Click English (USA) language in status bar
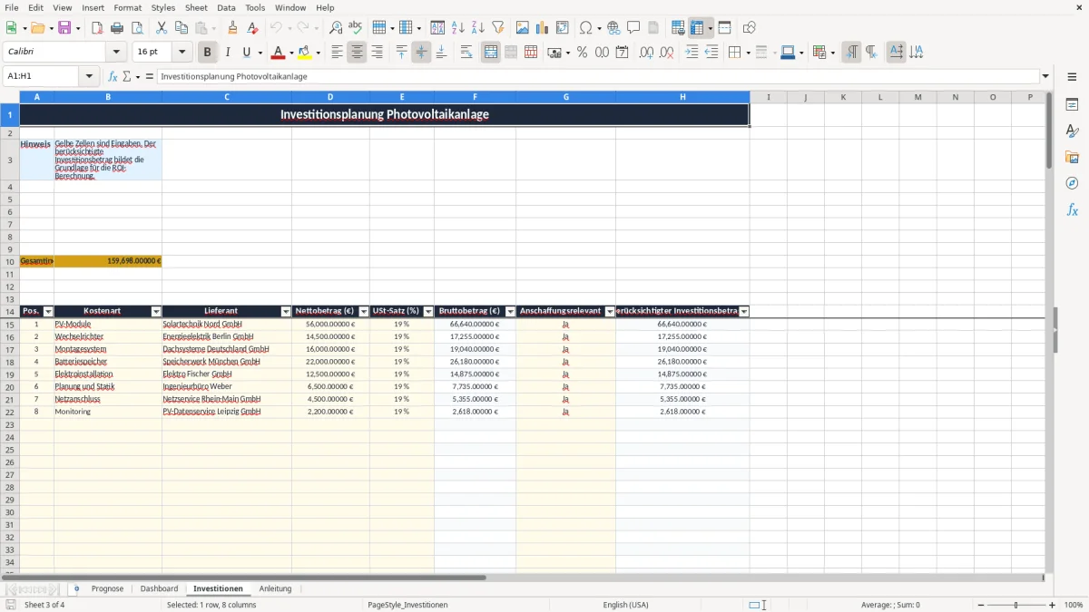The width and height of the screenshot is (1089, 612). [x=625, y=605]
